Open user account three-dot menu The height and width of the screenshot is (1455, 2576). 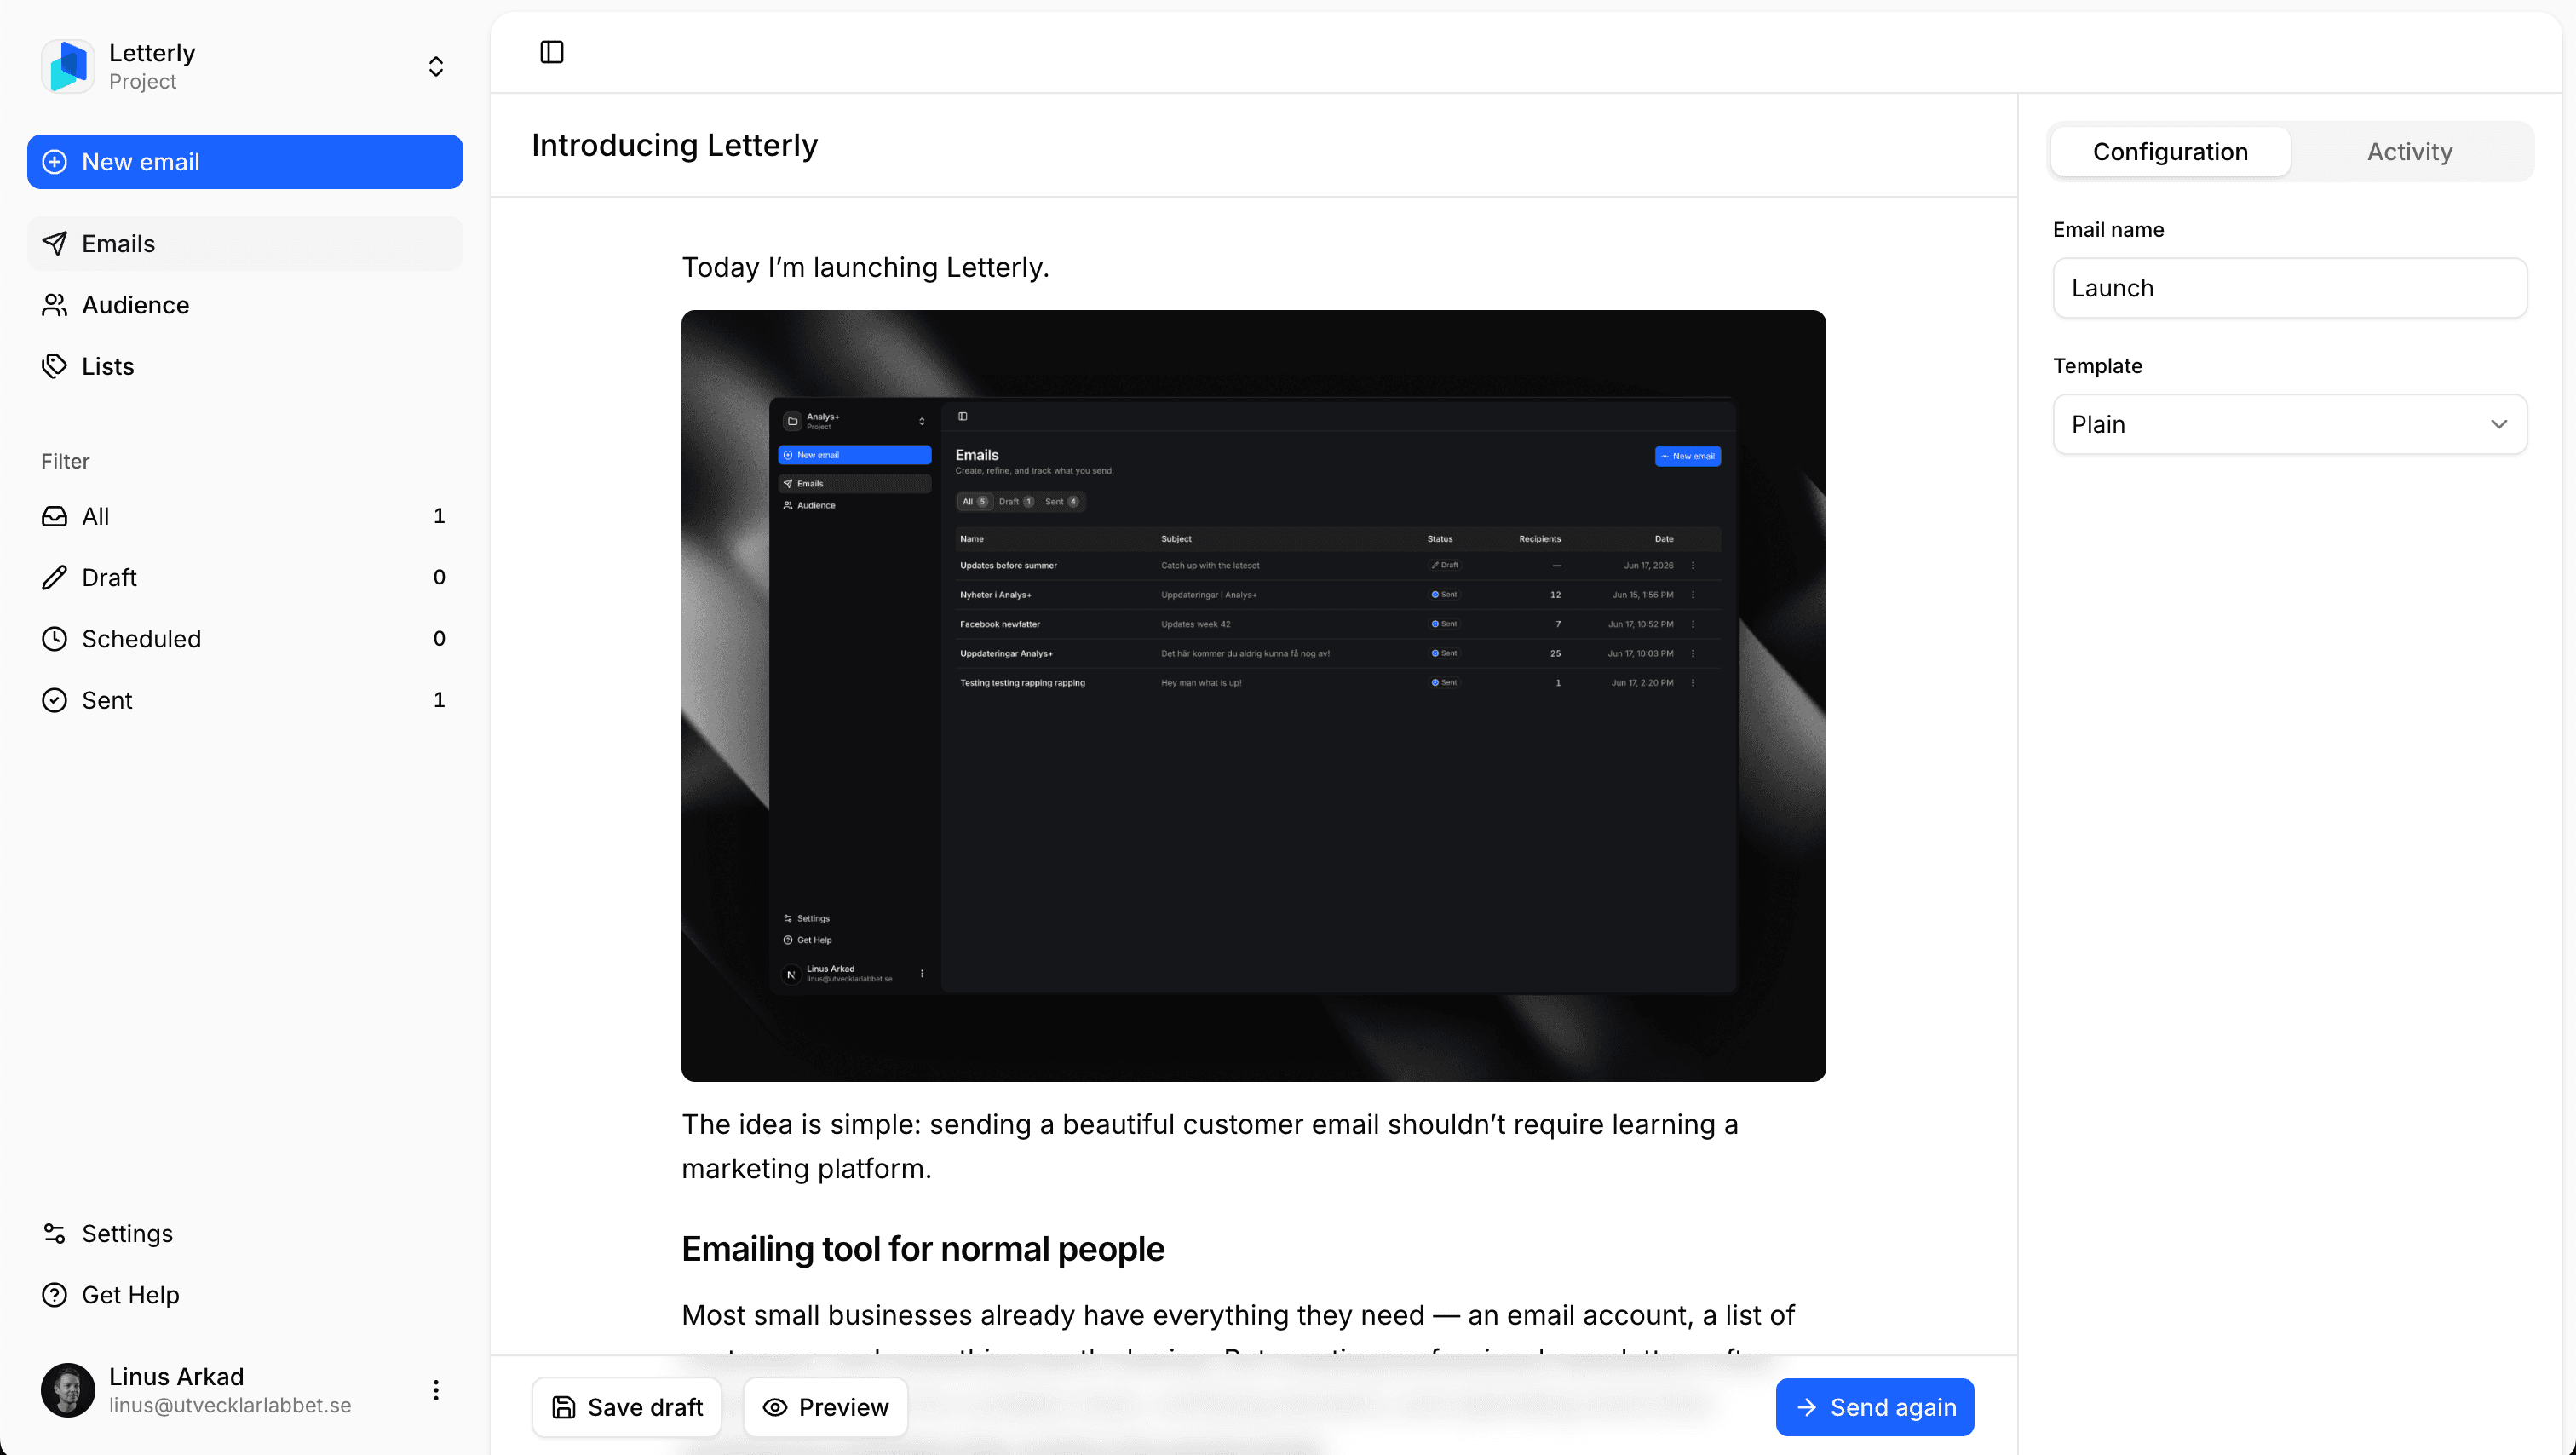pyautogui.click(x=436, y=1390)
